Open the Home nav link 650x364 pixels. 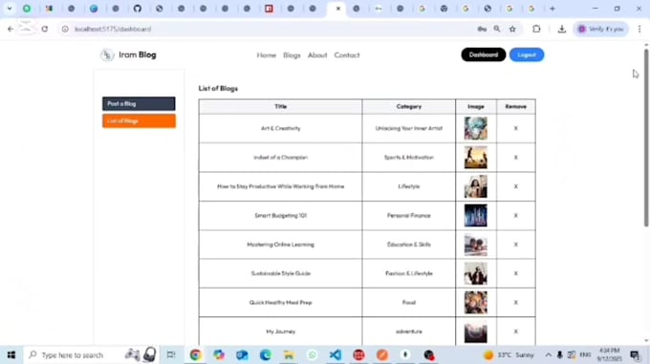pos(266,55)
